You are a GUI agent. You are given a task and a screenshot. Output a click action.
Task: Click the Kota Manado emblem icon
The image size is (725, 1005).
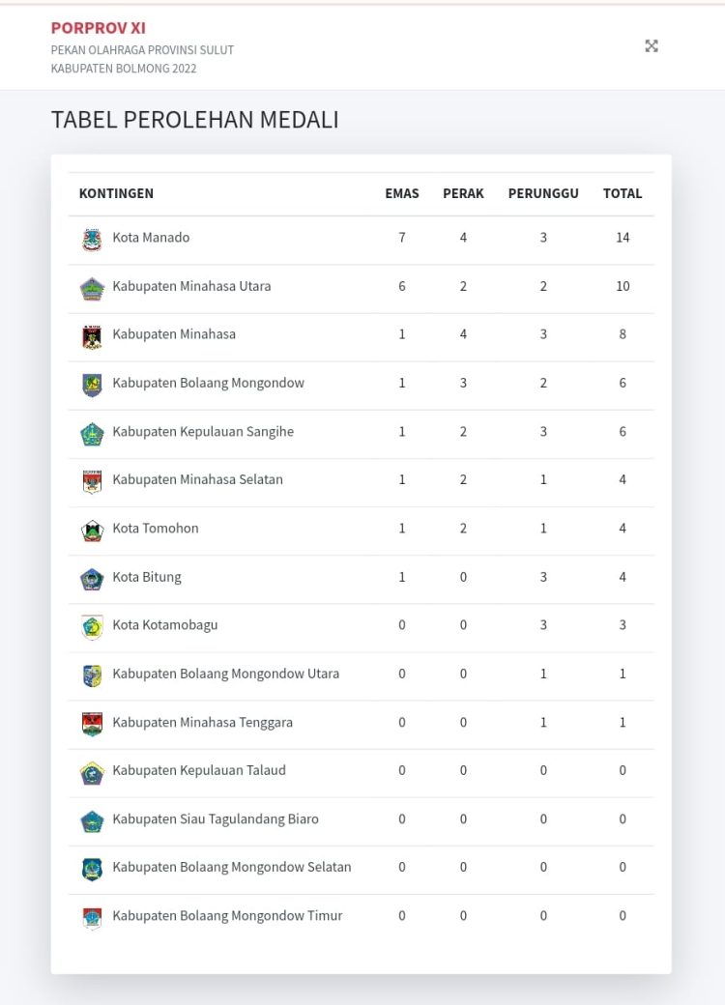point(92,239)
